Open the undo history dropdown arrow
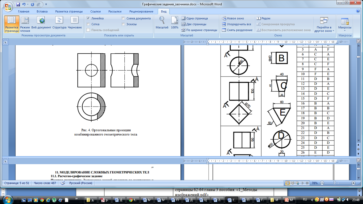Screen dimensions: 363x204 coord(28,5)
